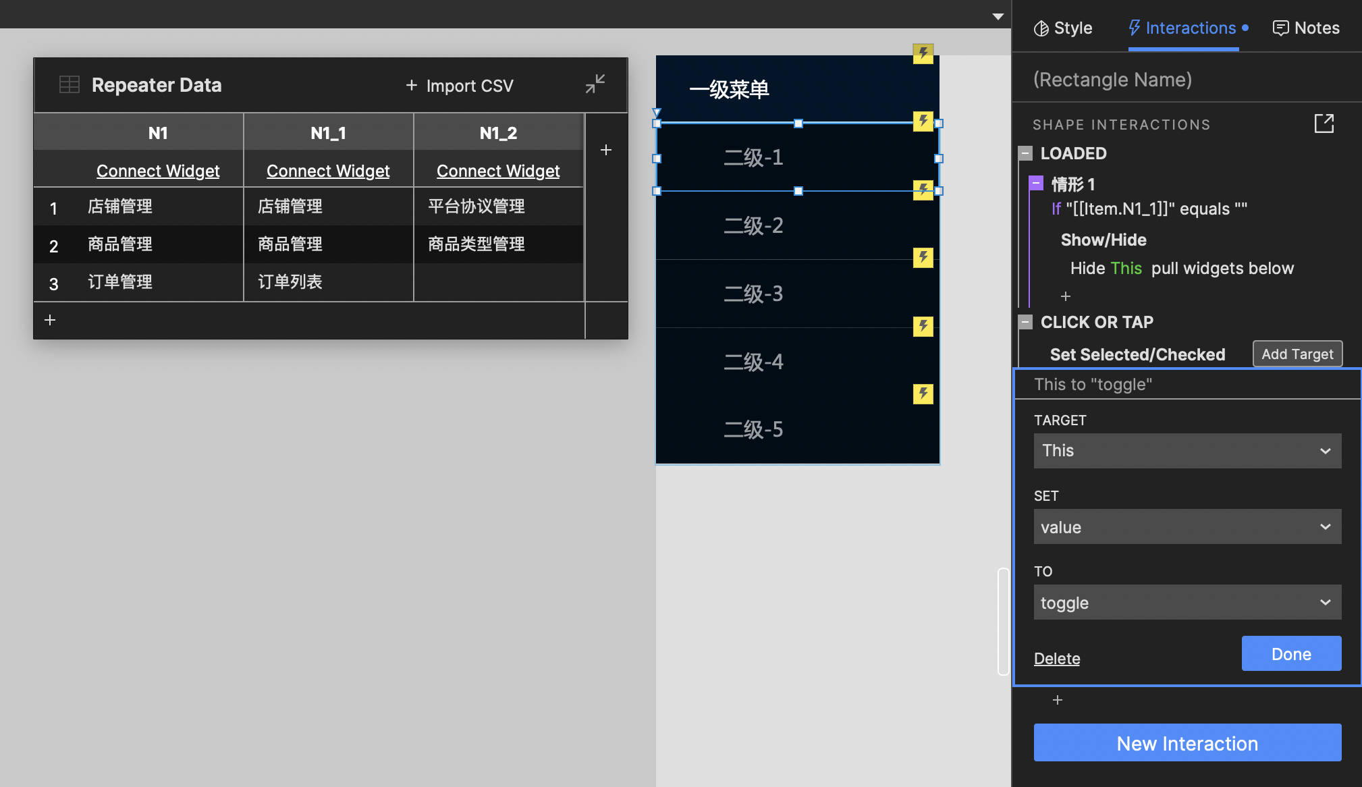
Task: Click the Rectangle Name input field
Action: pos(1186,79)
